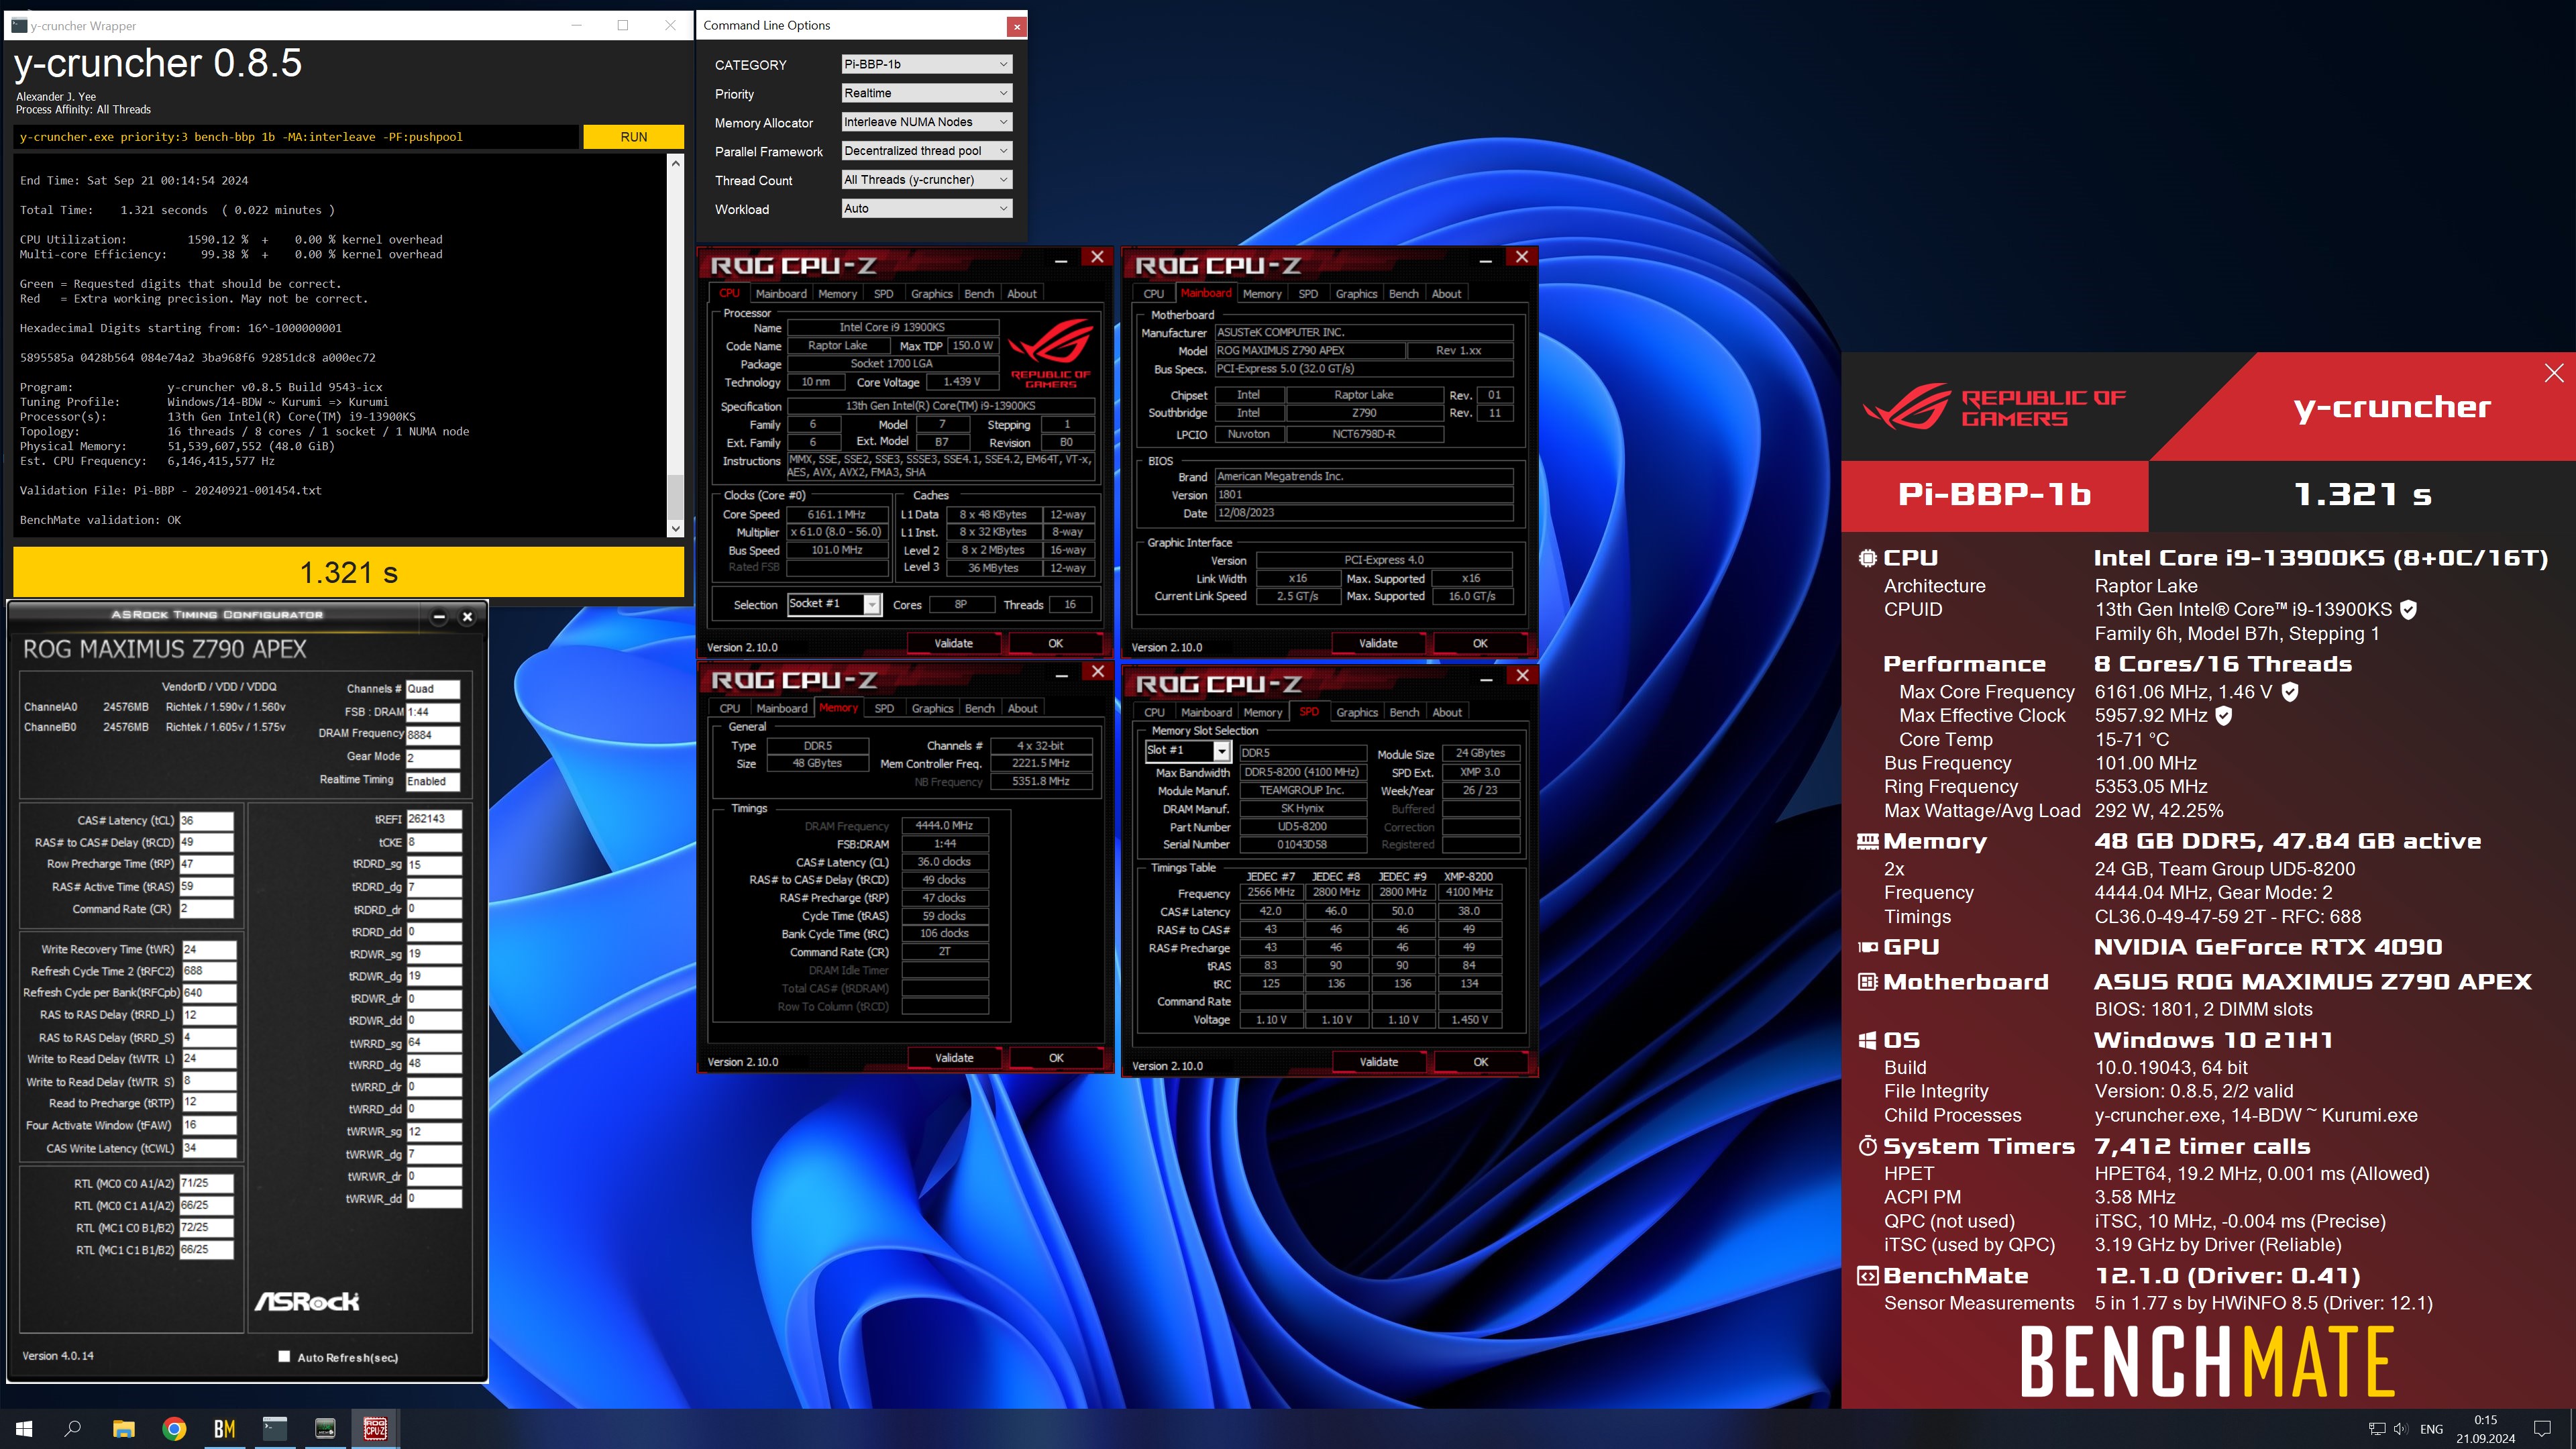Switch to Mainboard tab in top-left CPU-Z
2576x1449 pixels.
click(781, 294)
